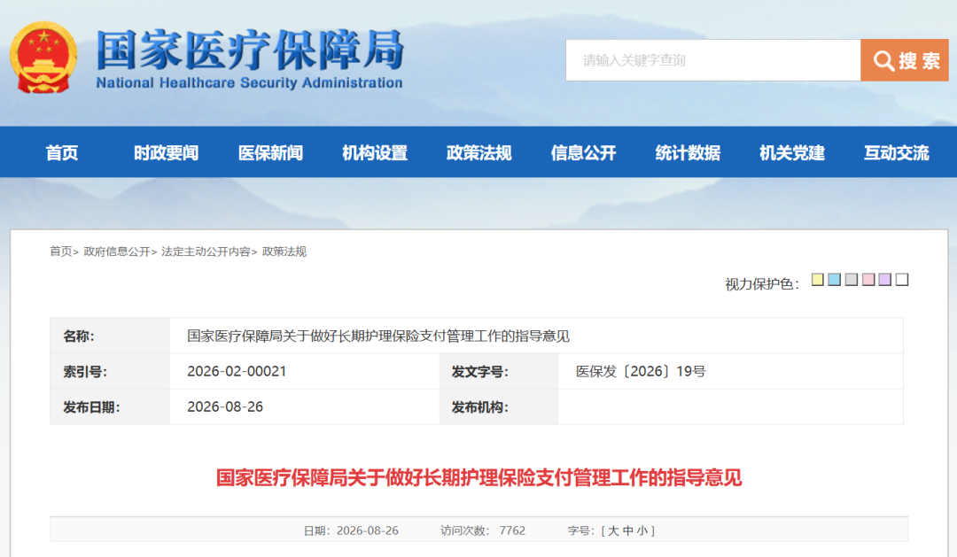Open the 机构设置 navigation item
Viewport: 957px width, 557px height.
tap(375, 152)
